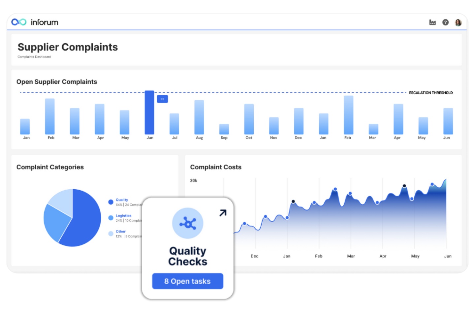Click the help question mark icon

pyautogui.click(x=446, y=22)
